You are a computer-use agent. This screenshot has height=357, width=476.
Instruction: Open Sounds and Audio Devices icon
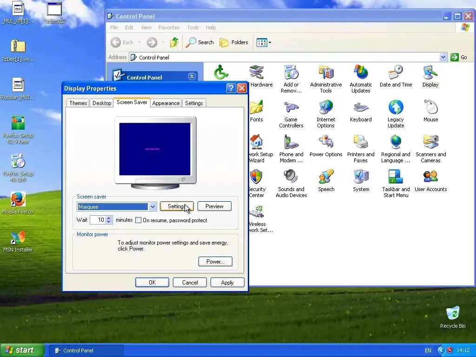pyautogui.click(x=291, y=184)
